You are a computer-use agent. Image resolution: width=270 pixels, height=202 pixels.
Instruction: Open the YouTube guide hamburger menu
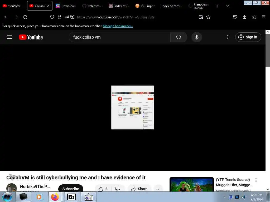[x=9, y=37]
